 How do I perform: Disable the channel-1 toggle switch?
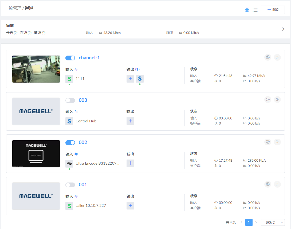(70, 58)
